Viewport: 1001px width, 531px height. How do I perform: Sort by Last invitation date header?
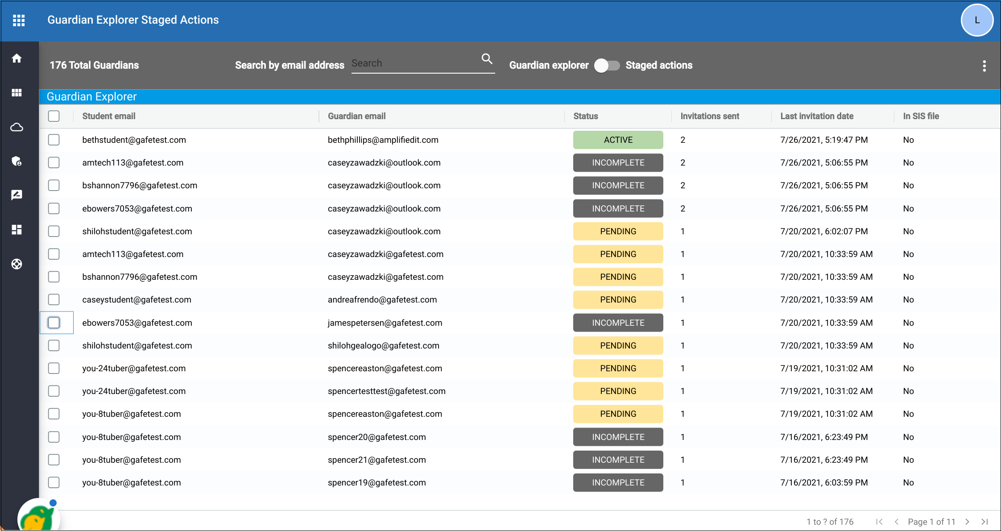816,116
